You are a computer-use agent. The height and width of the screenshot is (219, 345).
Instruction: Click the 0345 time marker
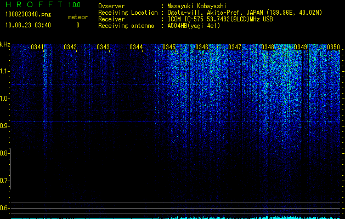[169, 47]
